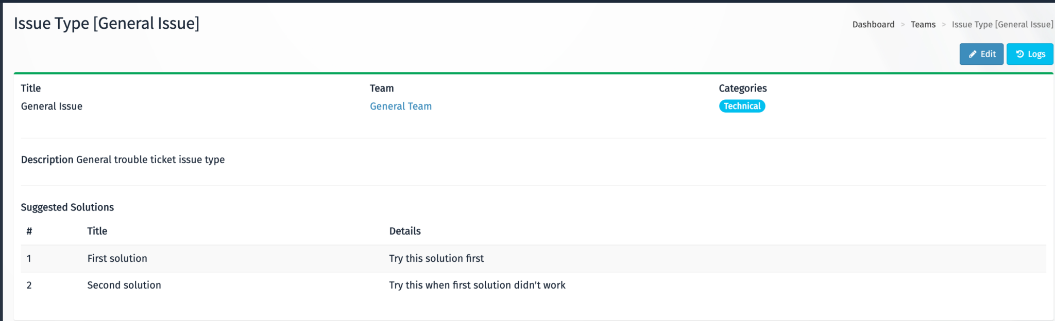
Task: Select the Second solution row title
Action: coord(124,286)
